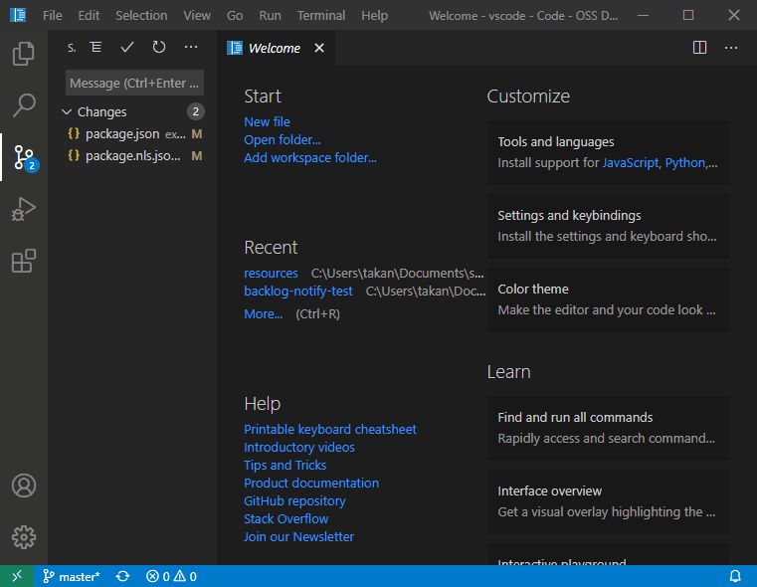757x587 pixels.
Task: Click the Changes count badge 2
Action: click(x=196, y=111)
